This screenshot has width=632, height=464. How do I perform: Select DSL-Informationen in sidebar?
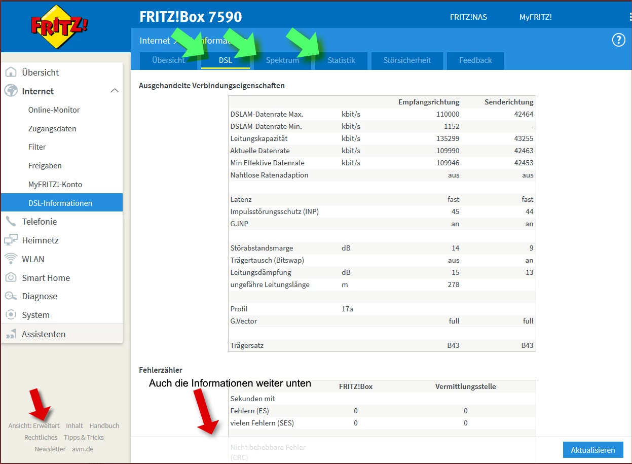click(x=62, y=202)
